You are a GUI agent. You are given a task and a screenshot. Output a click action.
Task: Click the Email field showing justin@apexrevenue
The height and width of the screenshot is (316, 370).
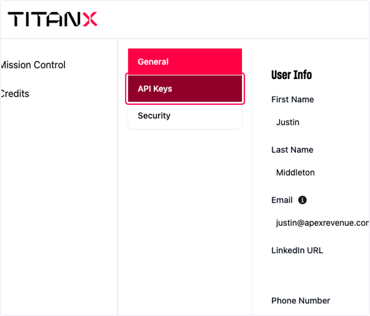(320, 223)
